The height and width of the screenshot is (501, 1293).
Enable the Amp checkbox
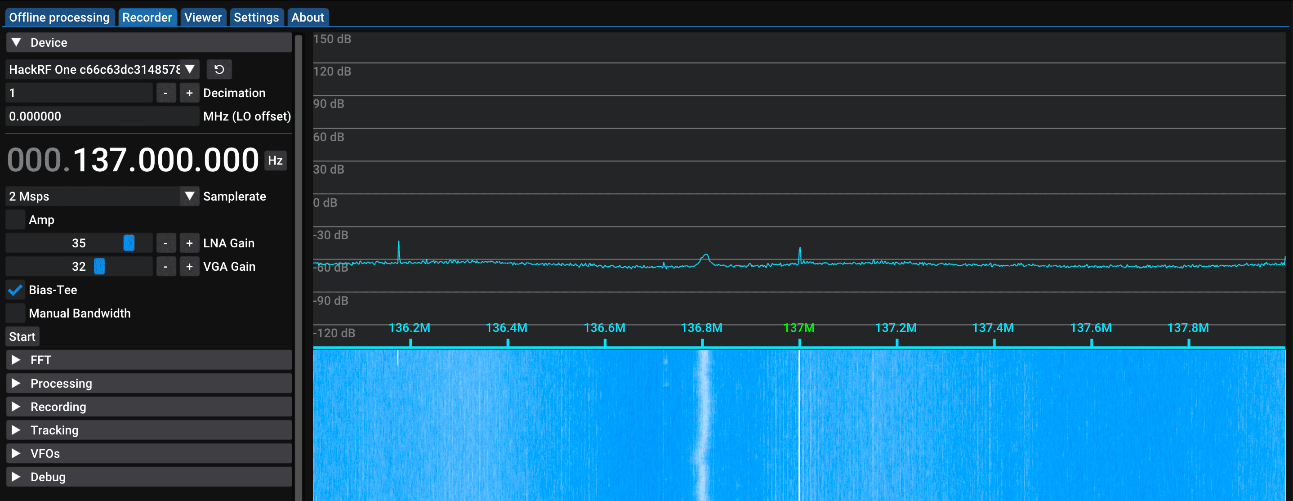tap(16, 220)
